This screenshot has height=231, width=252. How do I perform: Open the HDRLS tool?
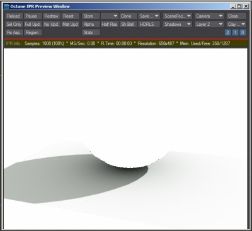click(x=149, y=25)
